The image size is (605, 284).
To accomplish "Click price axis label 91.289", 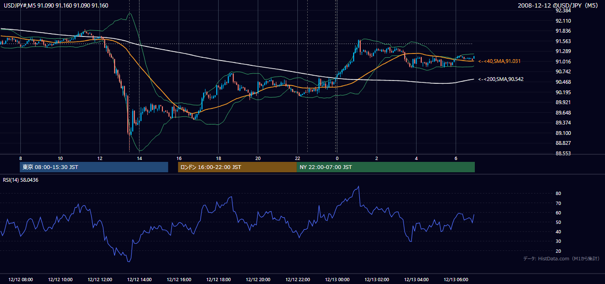I will click(563, 51).
